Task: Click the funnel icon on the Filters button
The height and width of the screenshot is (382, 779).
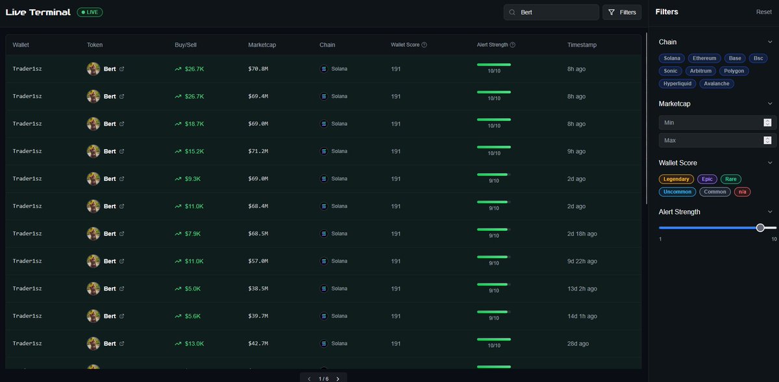Action: pos(611,12)
